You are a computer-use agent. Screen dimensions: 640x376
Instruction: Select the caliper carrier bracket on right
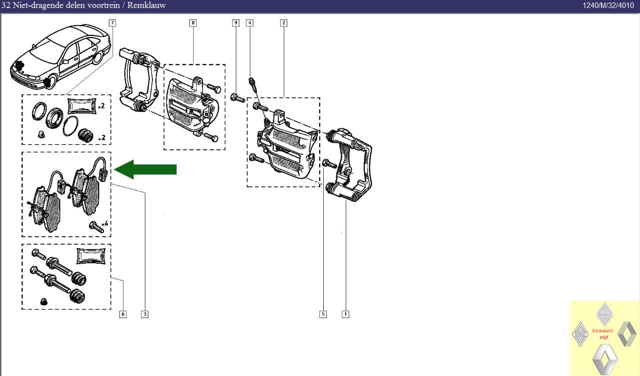[x=350, y=165]
